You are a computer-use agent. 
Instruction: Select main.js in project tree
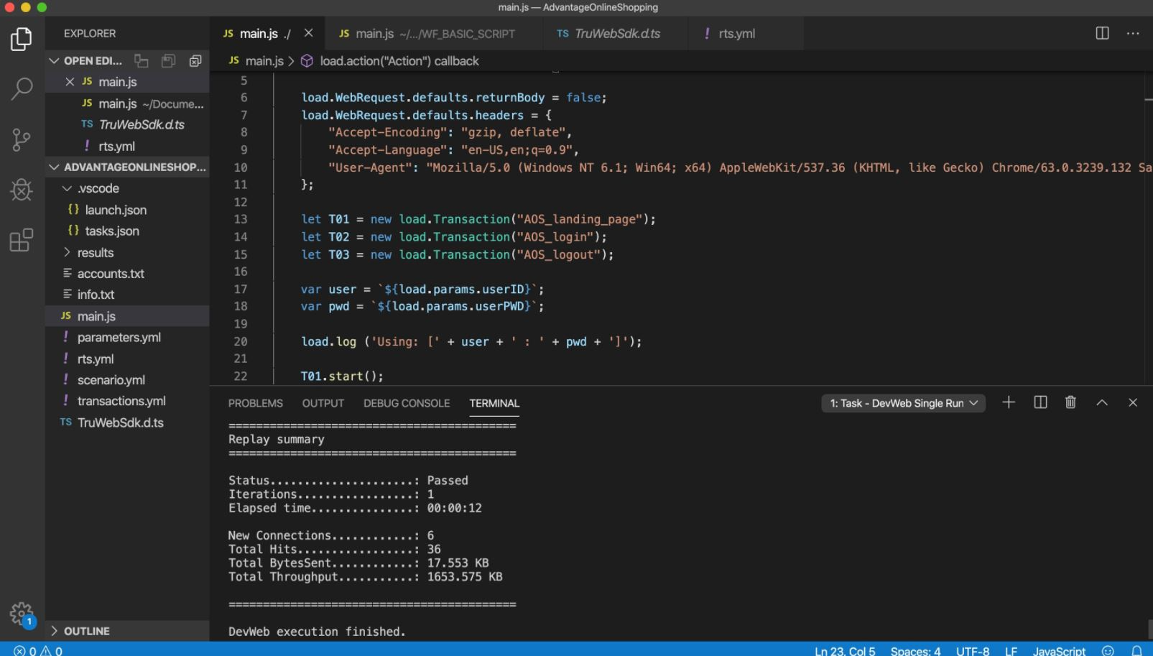127,316
